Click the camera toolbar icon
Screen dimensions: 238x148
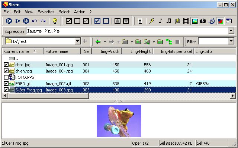[203, 21]
